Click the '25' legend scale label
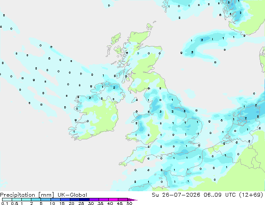The image size is (265, 205). (x=81, y=203)
